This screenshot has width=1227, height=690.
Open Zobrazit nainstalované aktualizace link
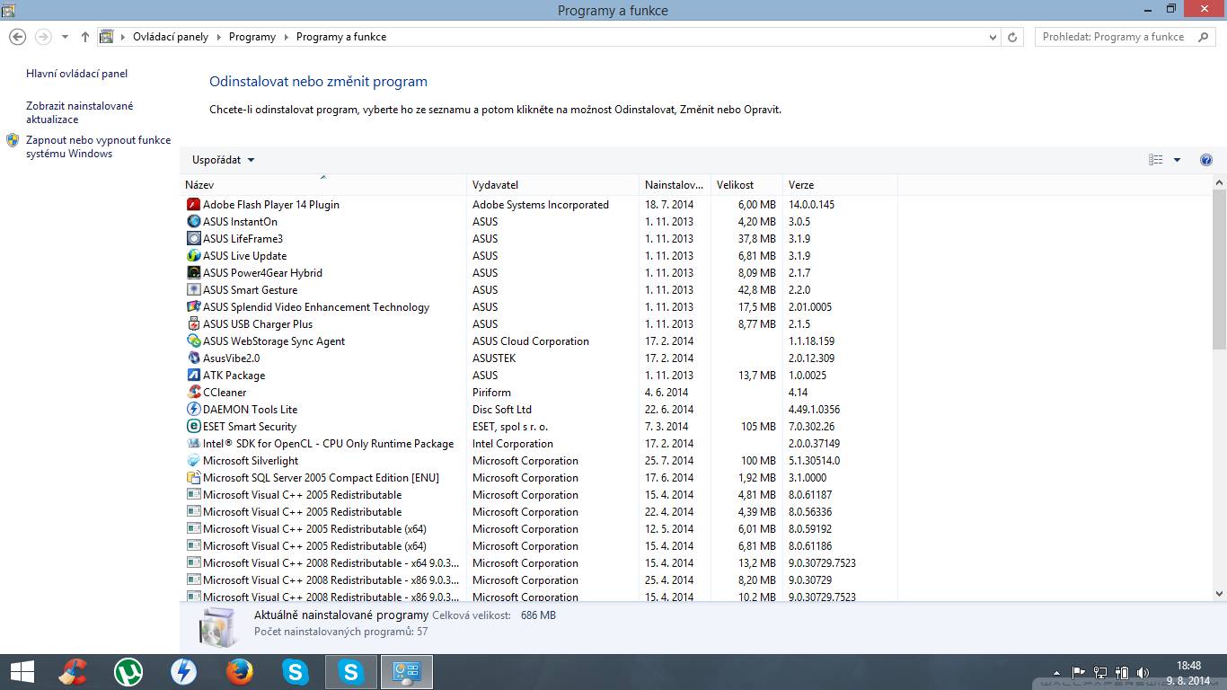coord(79,112)
